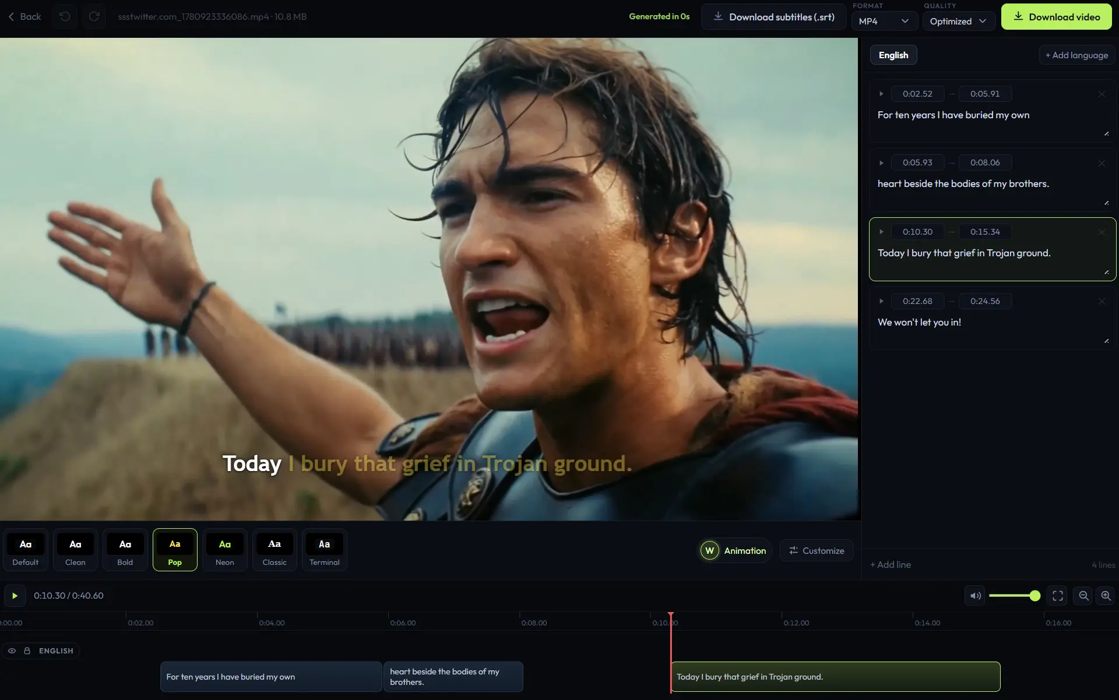Click resize handle of 'Today I bury' text box
Screen dimensions: 1119x700
tap(1106, 272)
